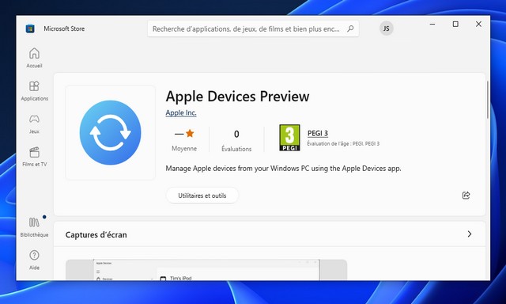The image size is (506, 304).
Task: Click the Microsoft Store logo icon
Action: 30,28
